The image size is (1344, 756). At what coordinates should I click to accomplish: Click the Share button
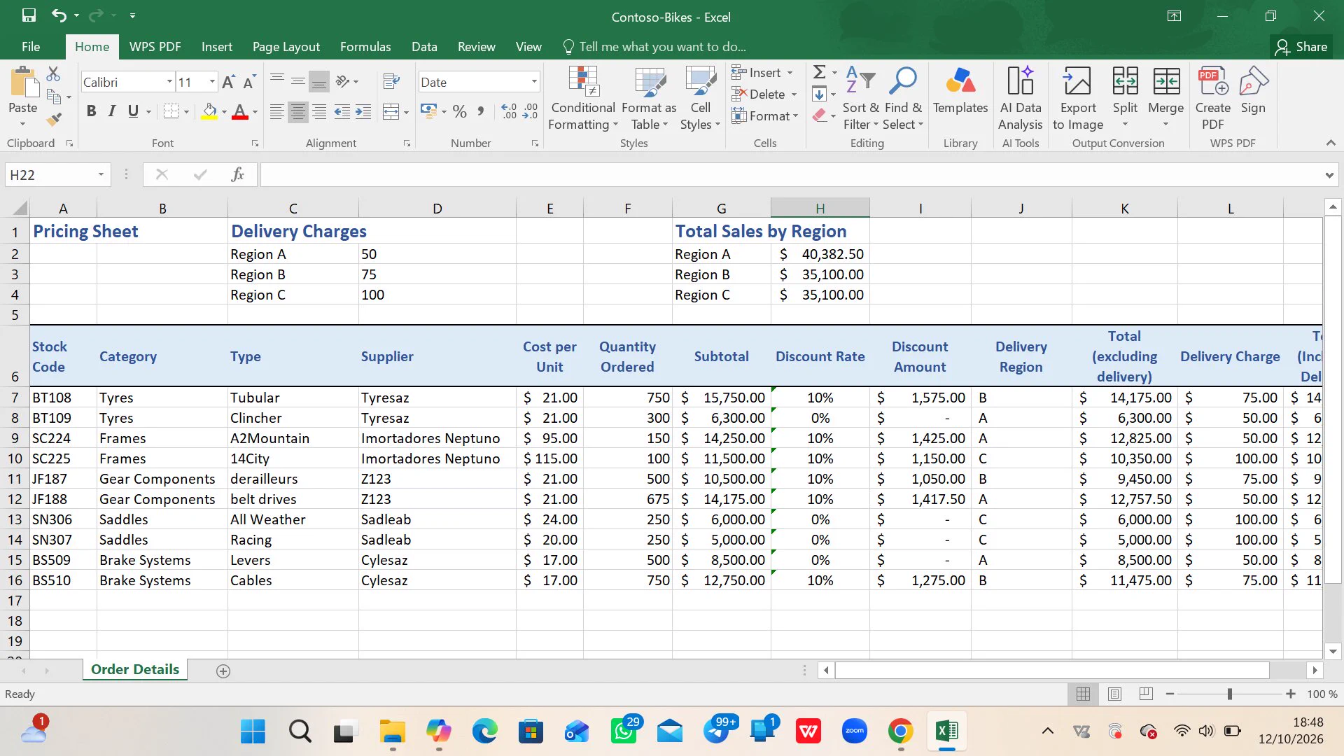click(1301, 47)
